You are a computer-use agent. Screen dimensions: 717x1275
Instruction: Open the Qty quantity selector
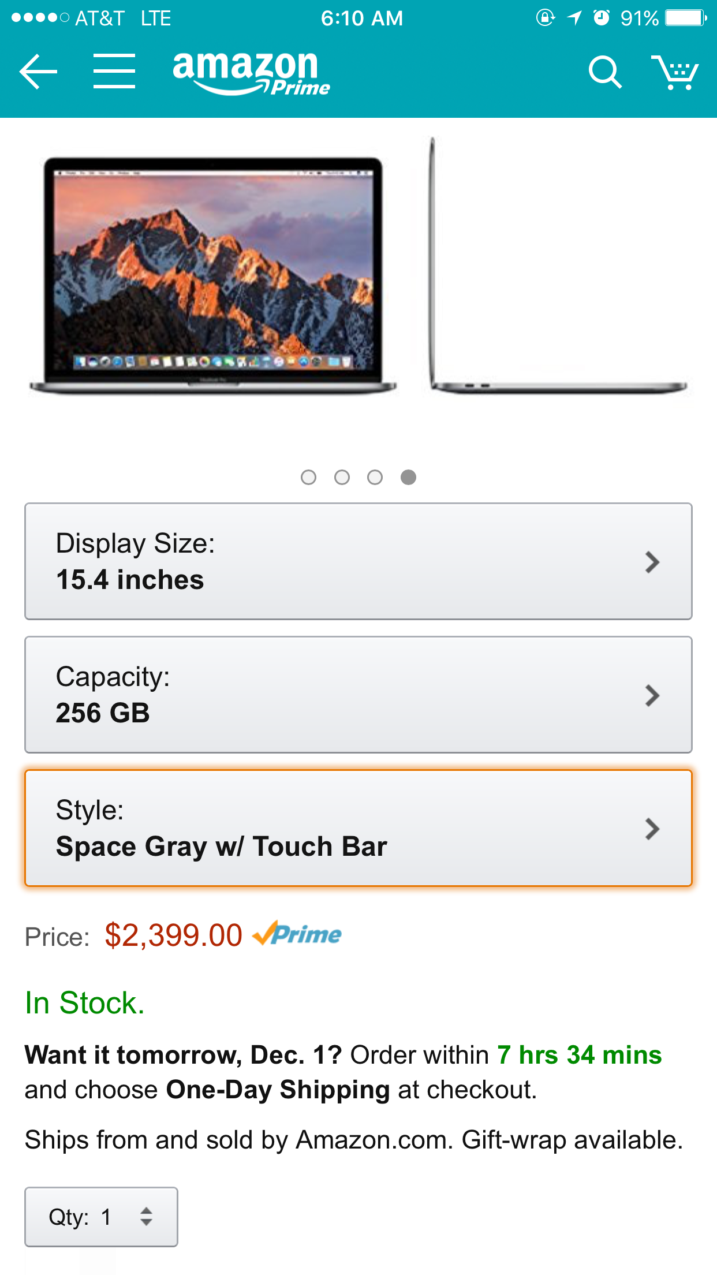[101, 1217]
